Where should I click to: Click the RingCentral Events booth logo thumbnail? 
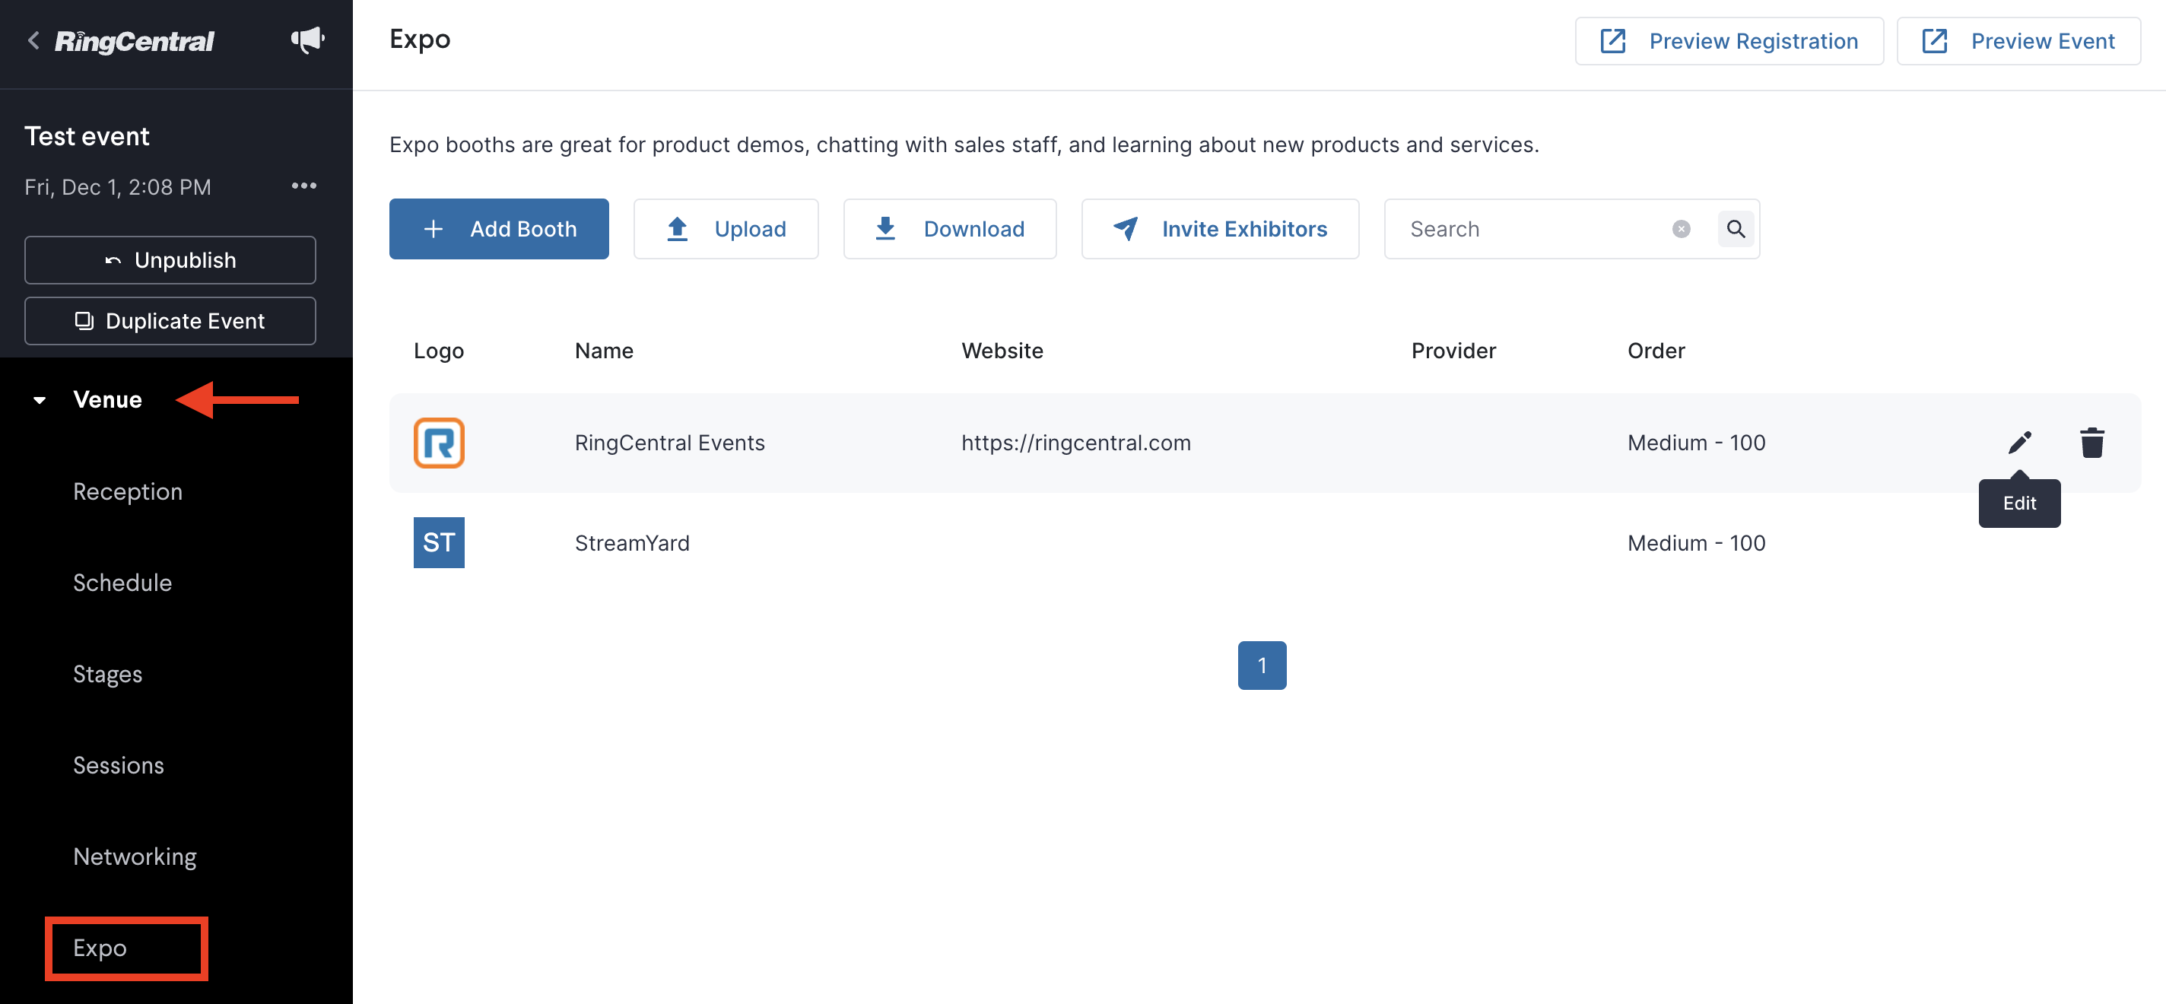[x=439, y=443]
